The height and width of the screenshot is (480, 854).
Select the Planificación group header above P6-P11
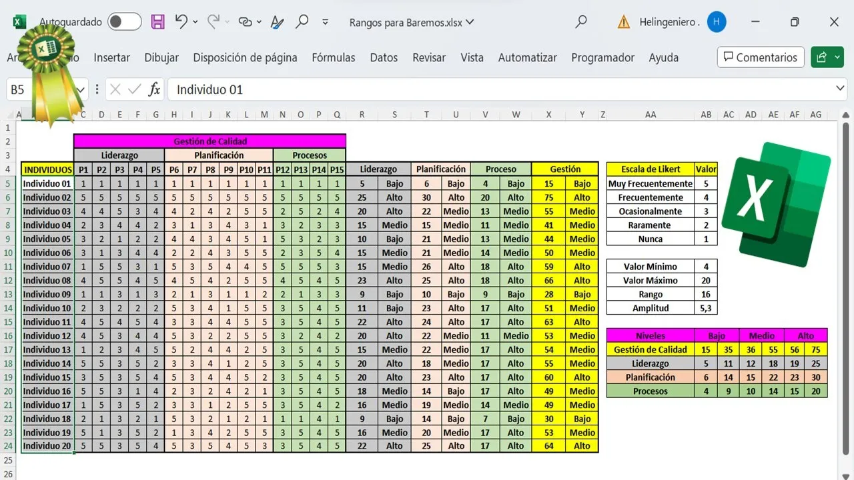pos(219,155)
